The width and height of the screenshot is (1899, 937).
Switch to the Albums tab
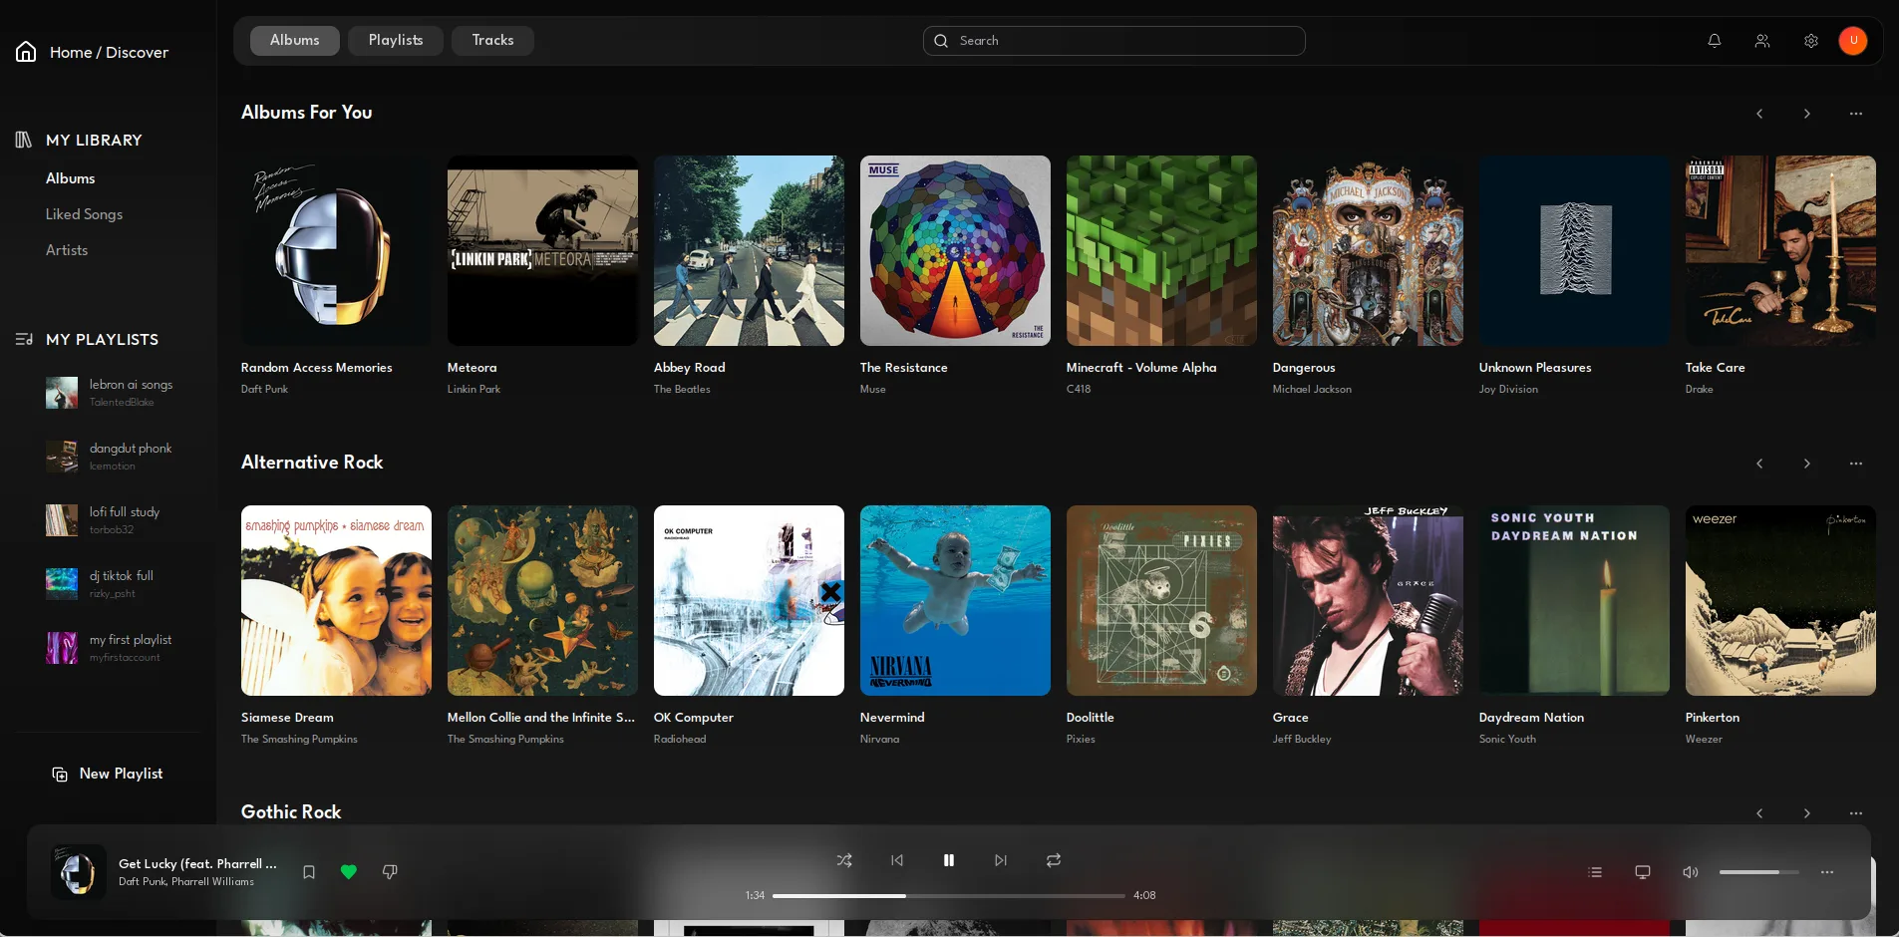tap(295, 41)
